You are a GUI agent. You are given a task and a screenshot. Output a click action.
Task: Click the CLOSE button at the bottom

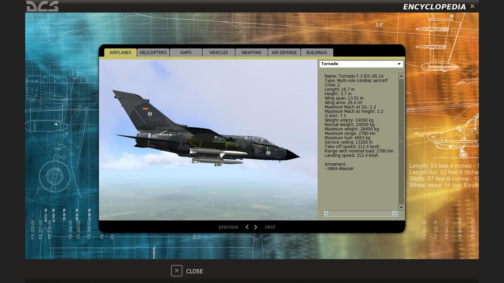coord(187,271)
